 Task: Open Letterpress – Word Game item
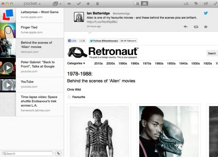pyautogui.click(x=32, y=15)
